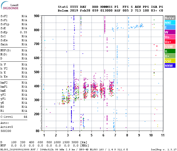177x151 pixels.
Task: Click the 300 km height axis label
Action: pyautogui.click(x=37, y=100)
